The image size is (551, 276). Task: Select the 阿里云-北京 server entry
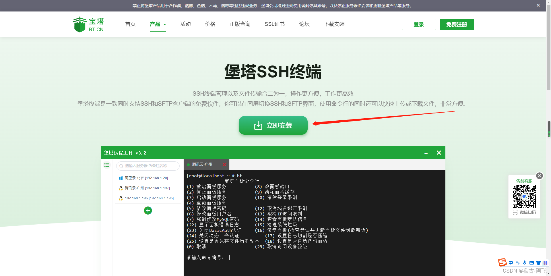[148, 178]
